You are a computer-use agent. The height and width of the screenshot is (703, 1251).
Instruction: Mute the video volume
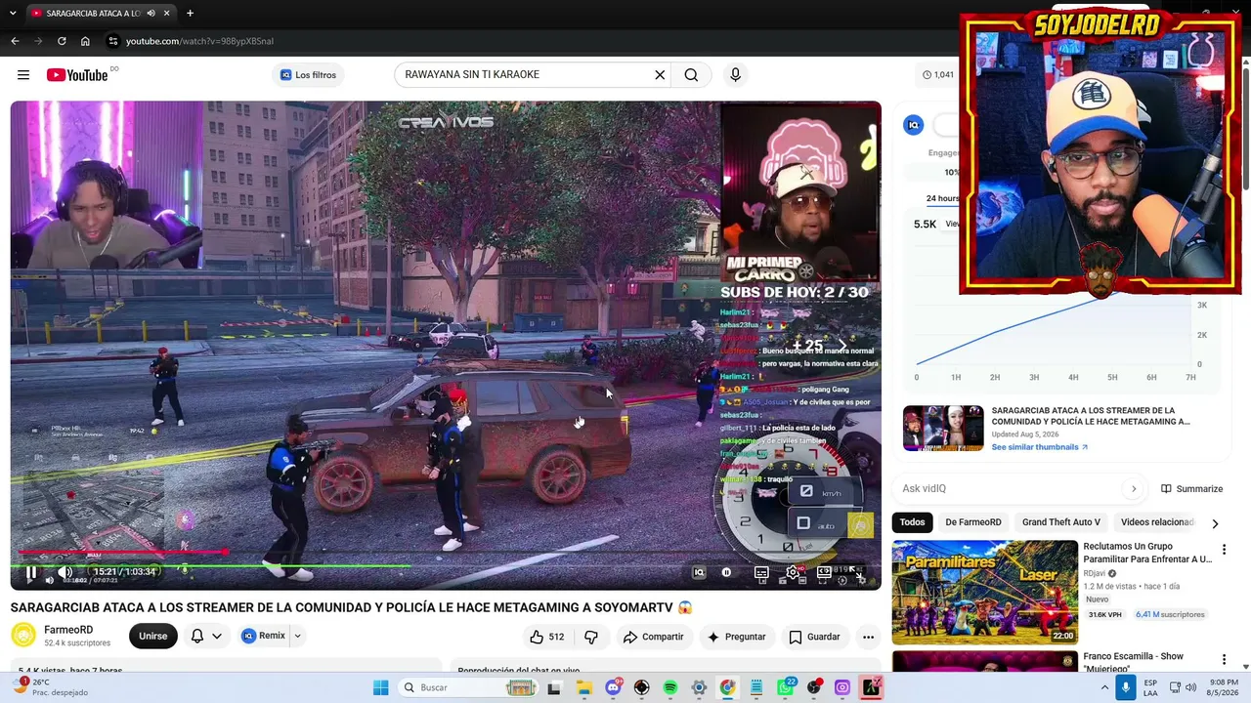click(65, 573)
